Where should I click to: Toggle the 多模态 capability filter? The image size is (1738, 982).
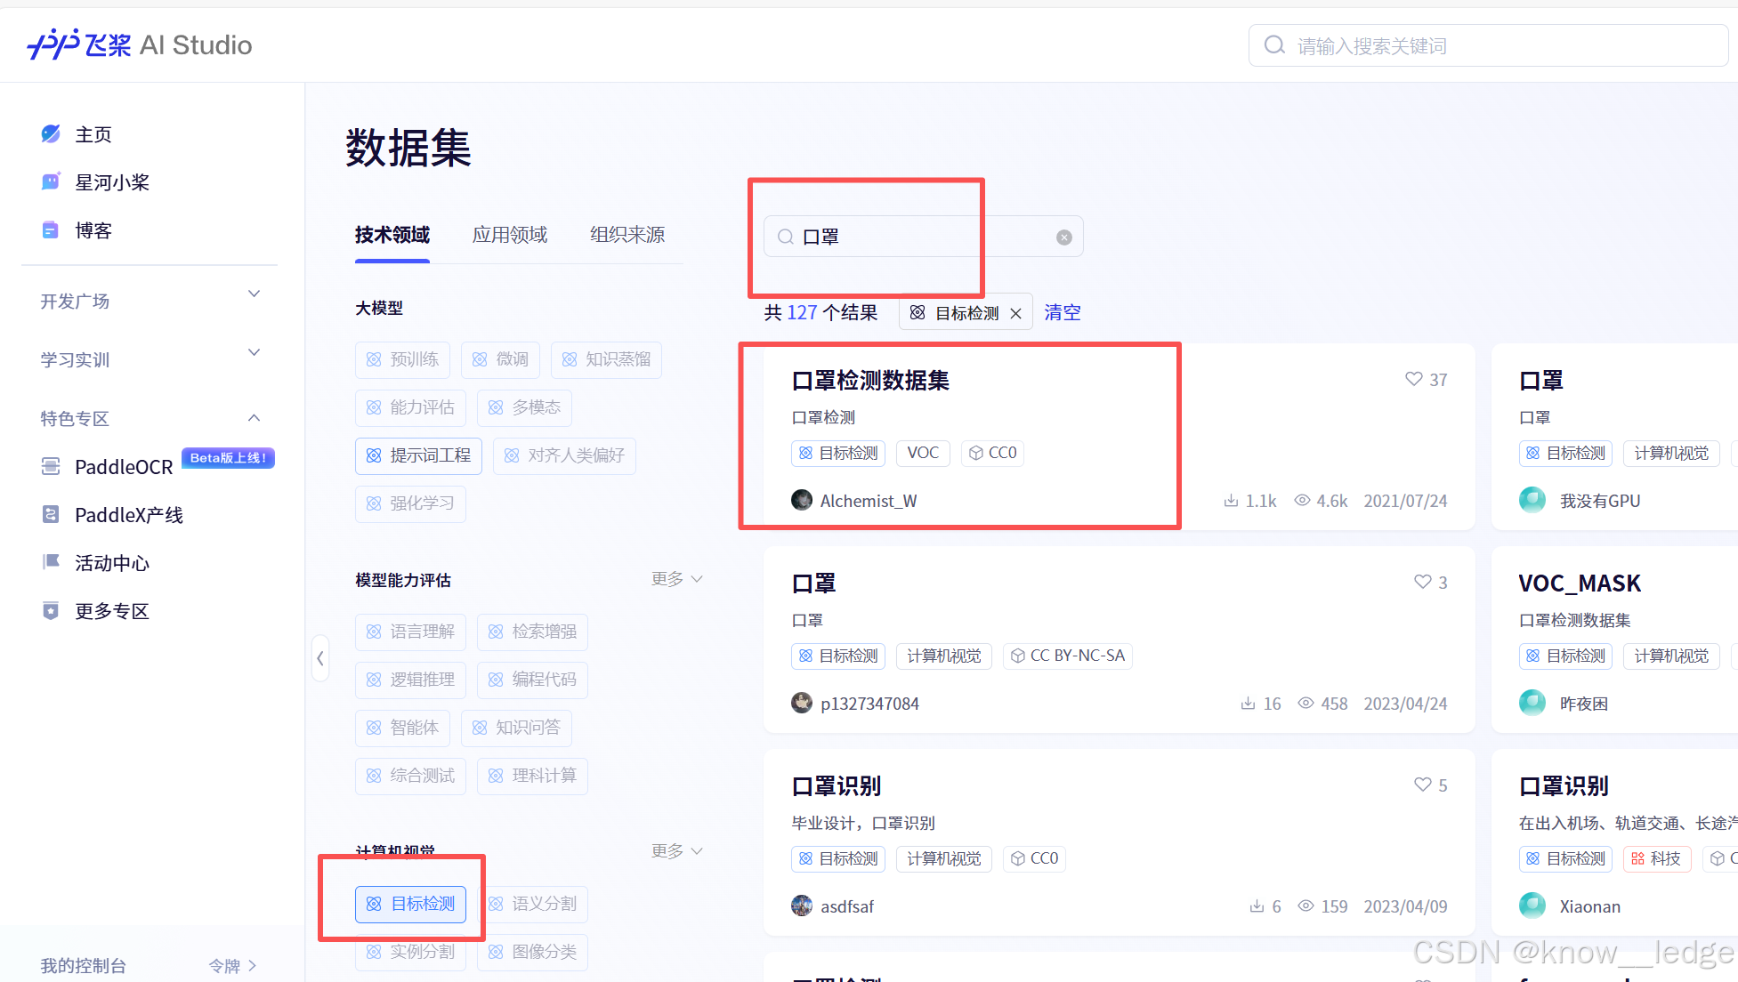click(x=524, y=407)
